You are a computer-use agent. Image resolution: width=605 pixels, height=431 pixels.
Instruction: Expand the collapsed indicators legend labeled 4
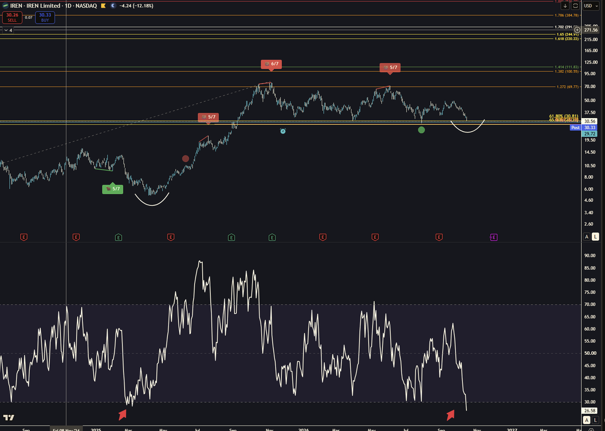coord(8,30)
